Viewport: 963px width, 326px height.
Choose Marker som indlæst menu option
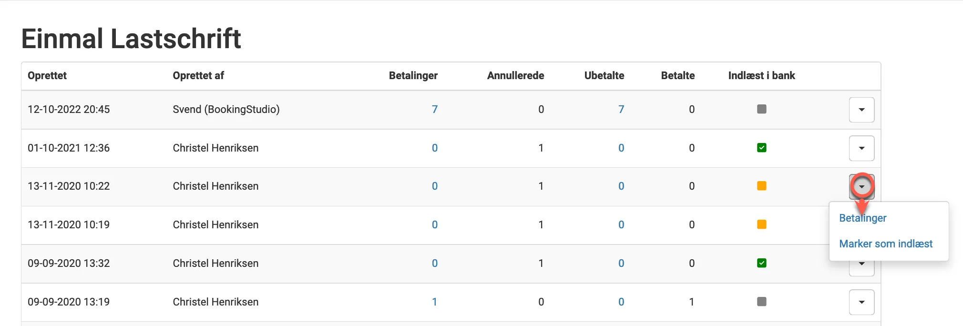pyautogui.click(x=885, y=244)
